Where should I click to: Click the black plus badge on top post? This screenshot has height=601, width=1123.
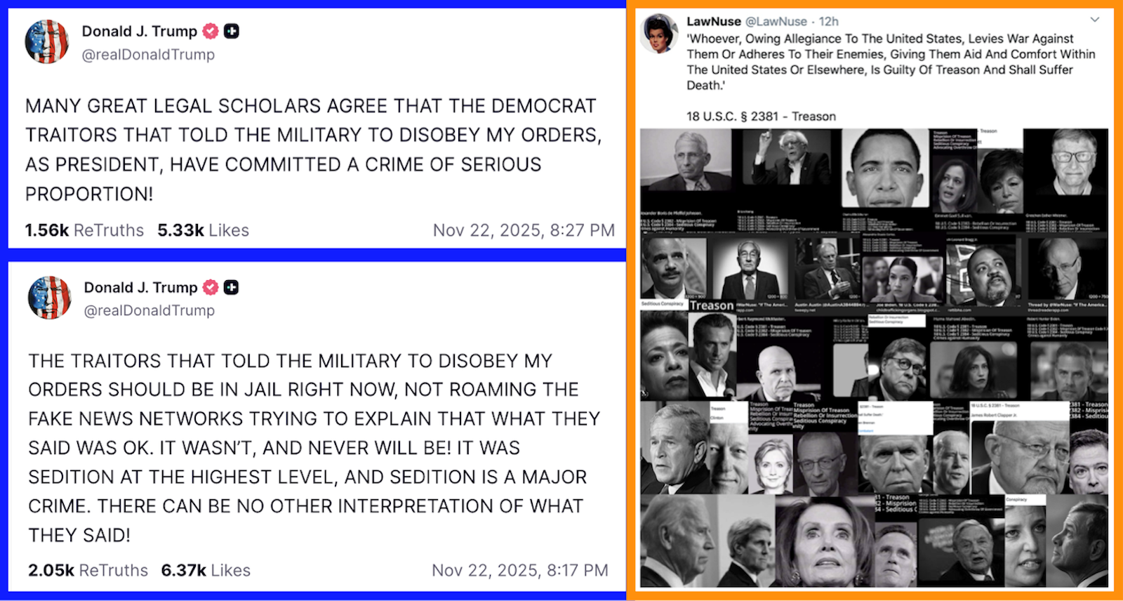tap(232, 31)
